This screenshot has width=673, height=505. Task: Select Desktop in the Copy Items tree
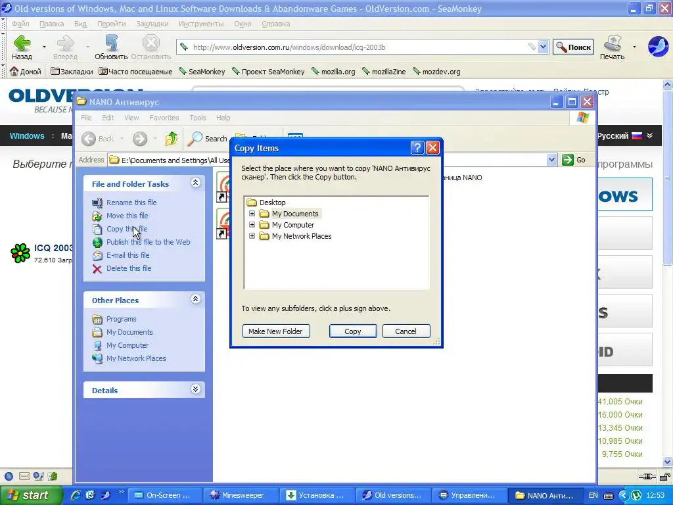tap(272, 203)
